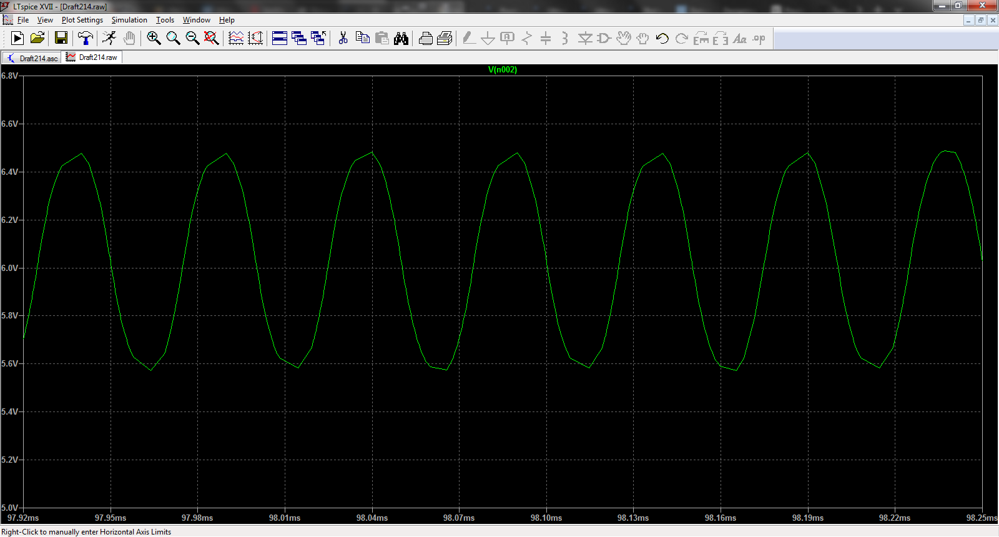Click the 5.0V vertical axis label
Image resolution: width=999 pixels, height=537 pixels.
tap(9, 508)
